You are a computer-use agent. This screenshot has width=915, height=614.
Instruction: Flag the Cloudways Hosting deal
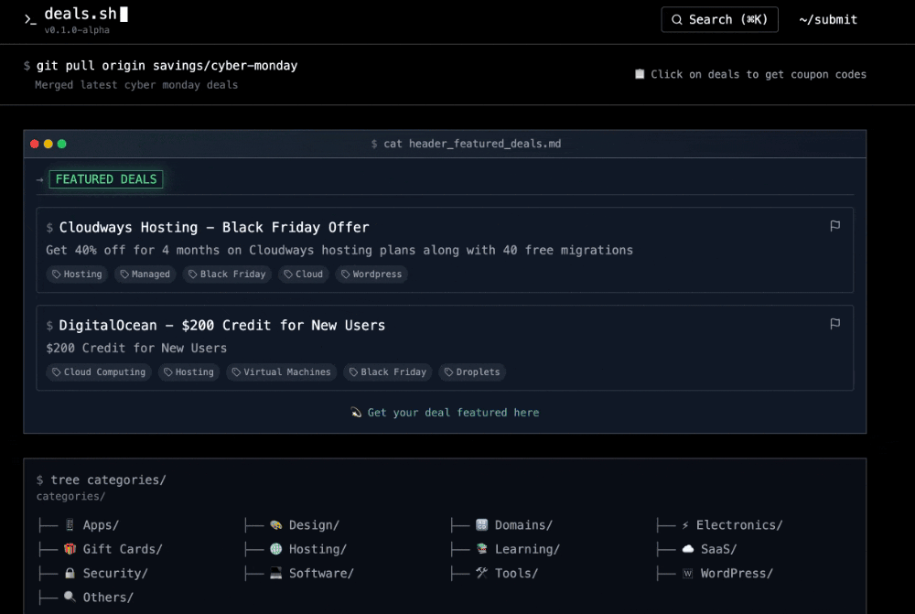click(x=835, y=226)
